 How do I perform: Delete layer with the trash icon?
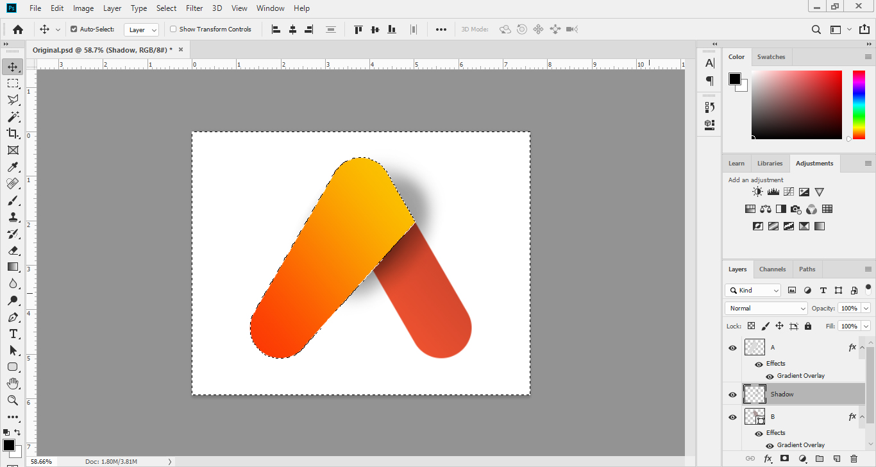(854, 459)
